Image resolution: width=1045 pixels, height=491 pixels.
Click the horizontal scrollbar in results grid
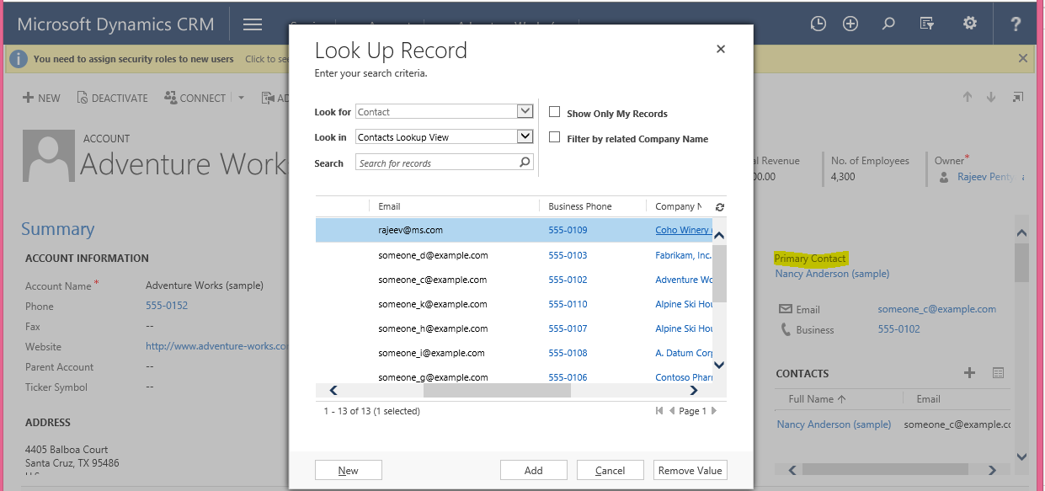(497, 390)
